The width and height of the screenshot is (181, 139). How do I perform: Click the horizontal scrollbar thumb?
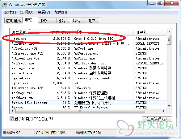pos(80,111)
